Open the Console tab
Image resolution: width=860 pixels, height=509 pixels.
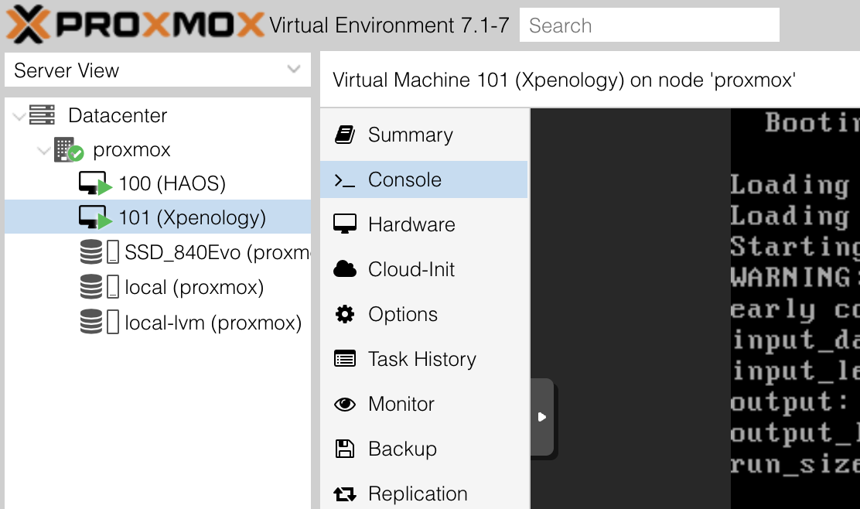(x=423, y=179)
